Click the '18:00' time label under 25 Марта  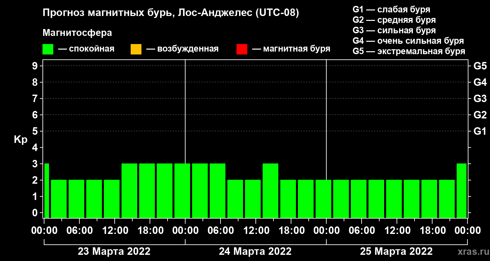[432, 230]
